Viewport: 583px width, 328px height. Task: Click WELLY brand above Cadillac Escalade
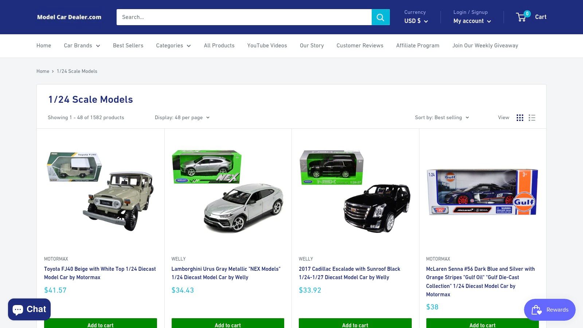coord(306,259)
